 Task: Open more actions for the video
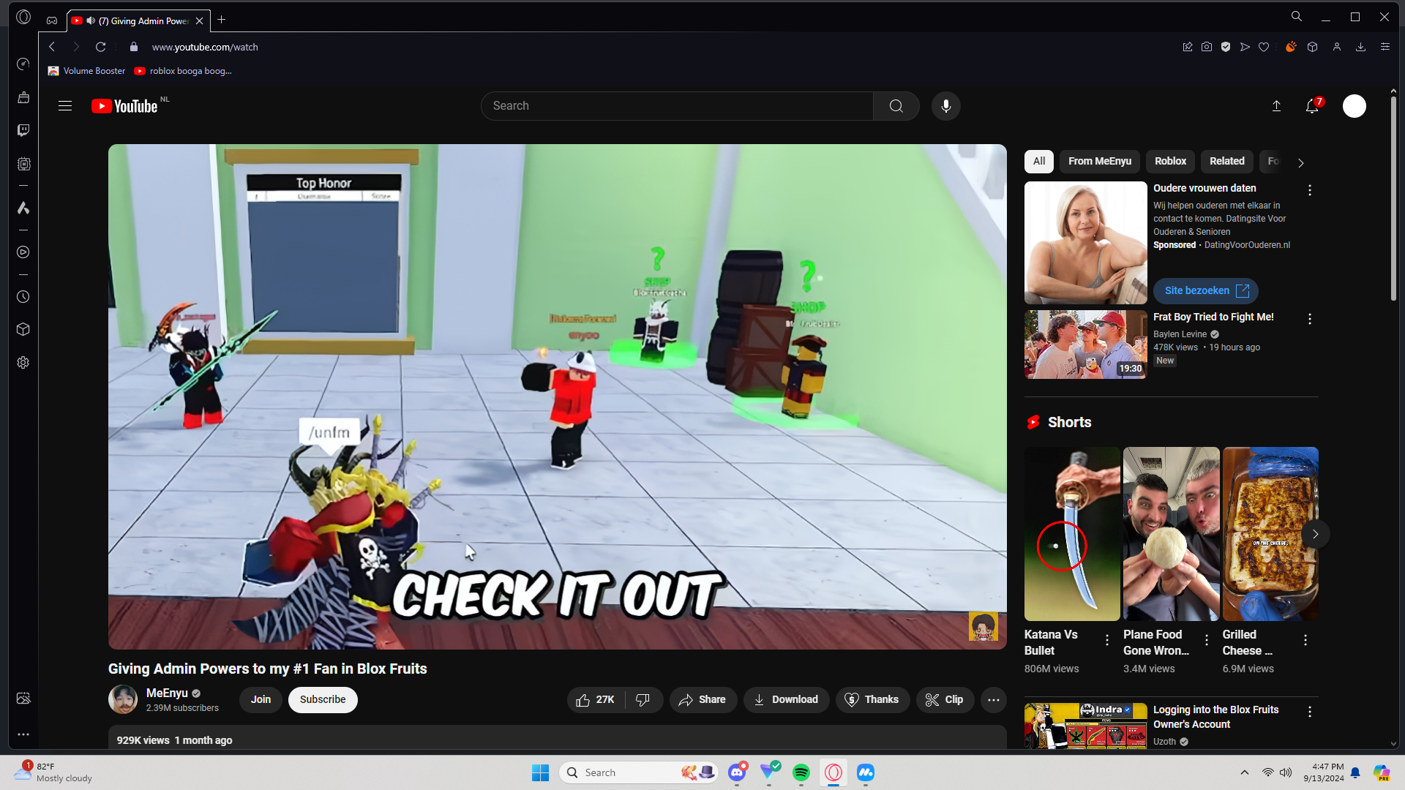coord(993,700)
